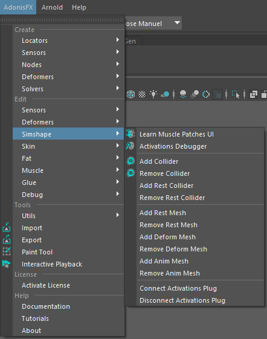Image resolution: width=267 pixels, height=339 pixels.
Task: Choose Remove Deform Mesh
Action: 195,250
